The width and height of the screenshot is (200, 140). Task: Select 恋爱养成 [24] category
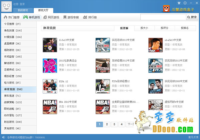[19, 70]
